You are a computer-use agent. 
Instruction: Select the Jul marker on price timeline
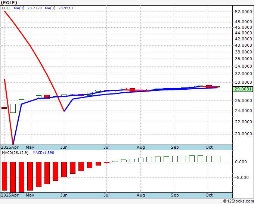[x=106, y=147]
